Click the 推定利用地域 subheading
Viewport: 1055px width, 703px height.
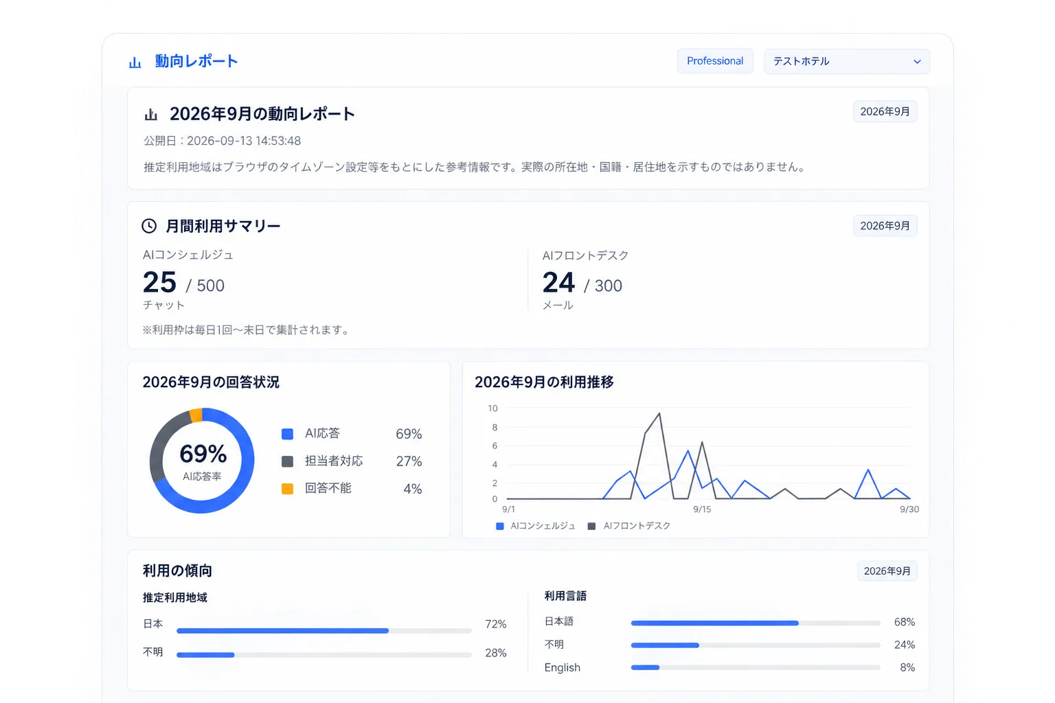[x=175, y=598]
